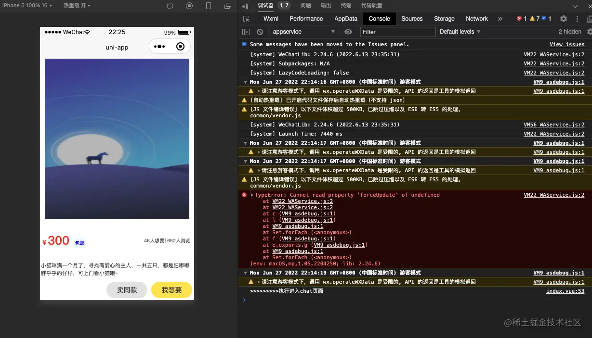The height and width of the screenshot is (338, 592).
Task: Tap the mini program capsule close circle
Action: coord(181,47)
